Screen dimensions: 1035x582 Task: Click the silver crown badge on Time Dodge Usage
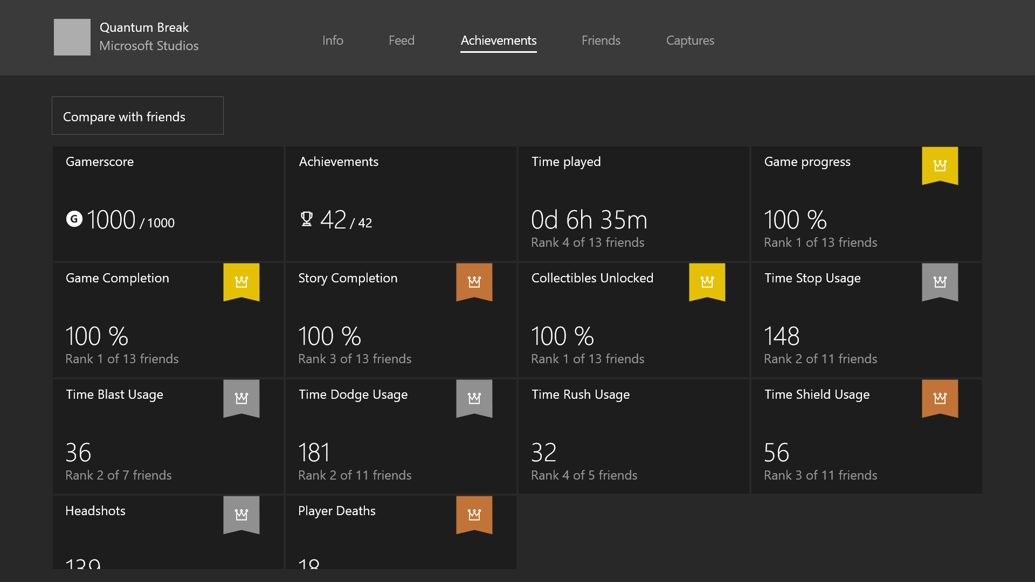click(x=474, y=398)
